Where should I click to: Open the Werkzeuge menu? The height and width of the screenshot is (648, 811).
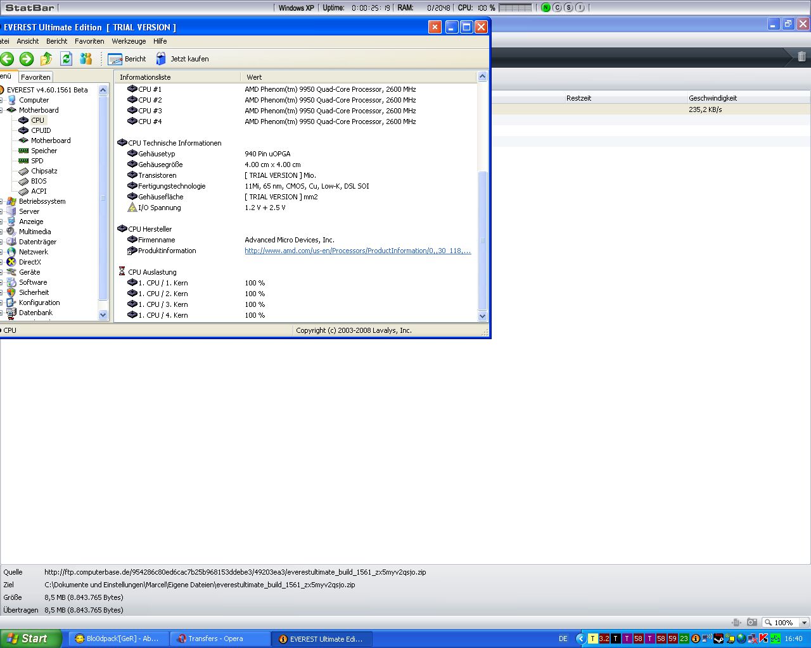(x=129, y=41)
